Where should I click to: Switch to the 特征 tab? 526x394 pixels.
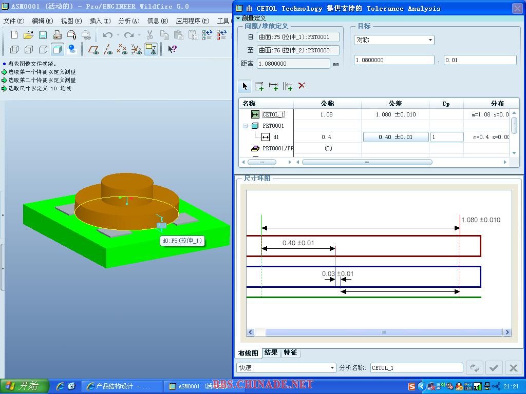tap(291, 352)
